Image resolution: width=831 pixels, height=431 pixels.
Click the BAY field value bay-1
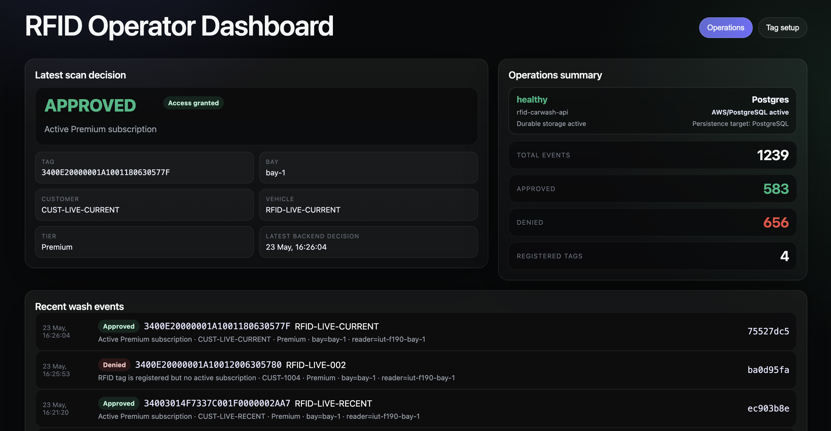[x=276, y=173]
